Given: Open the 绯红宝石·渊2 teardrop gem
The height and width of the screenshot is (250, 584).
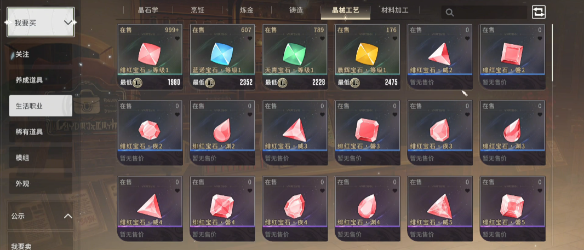Looking at the screenshot, I should point(222,133).
